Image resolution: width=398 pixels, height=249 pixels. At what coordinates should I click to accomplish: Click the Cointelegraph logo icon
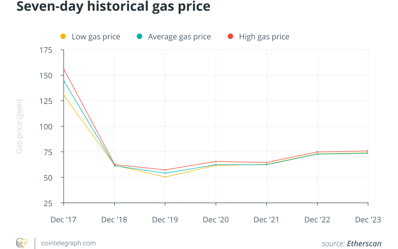(22, 243)
